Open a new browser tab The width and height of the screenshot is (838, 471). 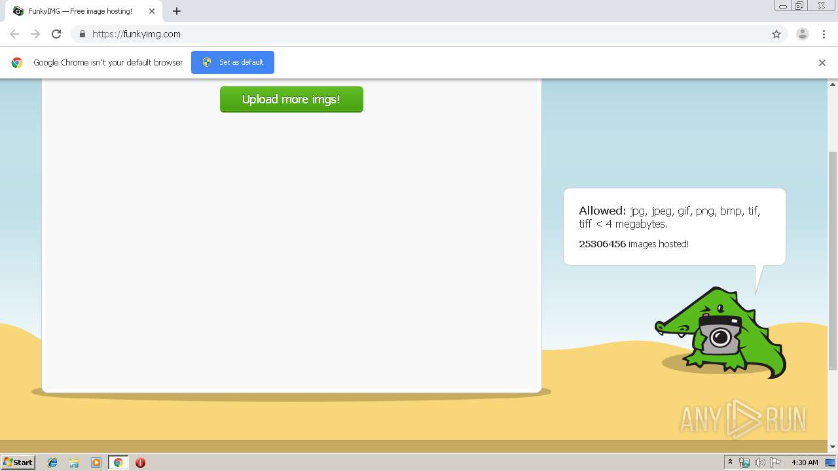(x=177, y=11)
